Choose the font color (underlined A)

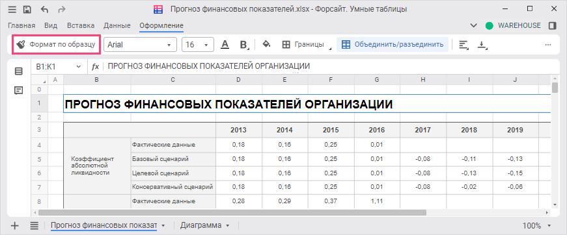[x=225, y=45]
